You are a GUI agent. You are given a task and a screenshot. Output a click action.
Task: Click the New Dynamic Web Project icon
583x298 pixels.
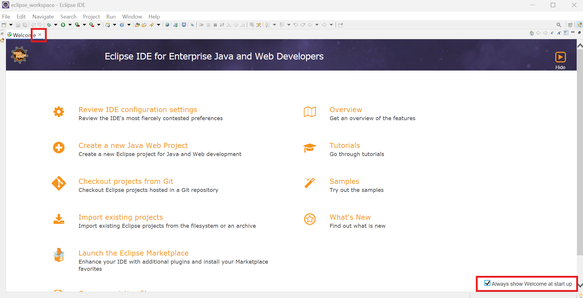(x=108, y=25)
